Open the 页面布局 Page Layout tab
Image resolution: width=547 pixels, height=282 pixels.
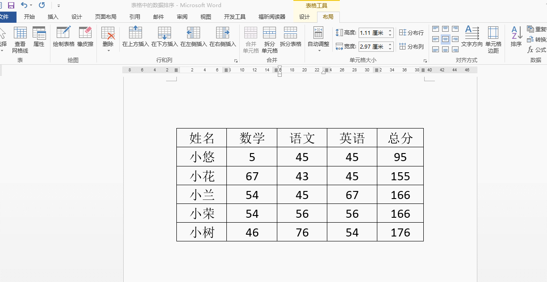(x=106, y=17)
